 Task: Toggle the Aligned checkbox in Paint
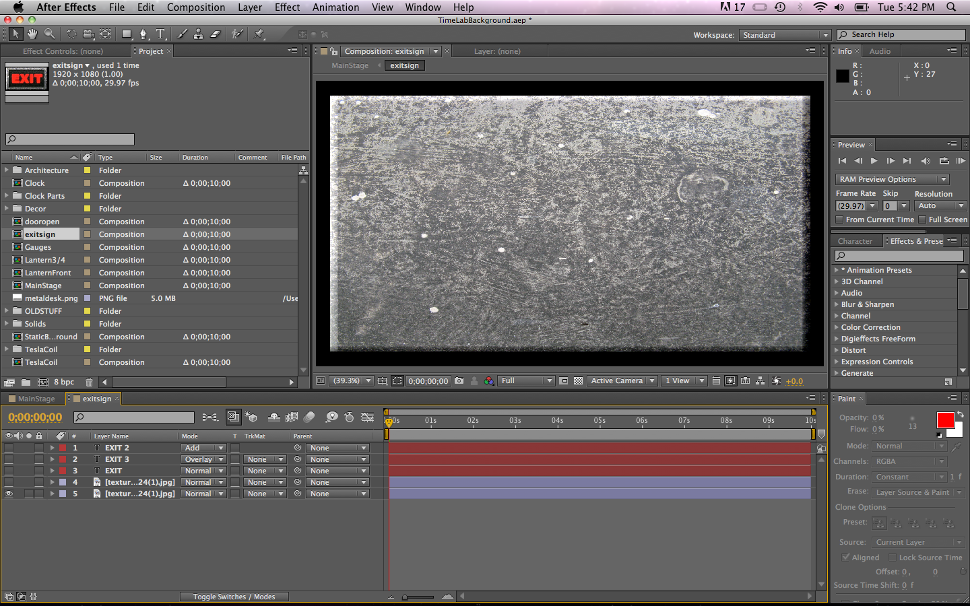click(x=845, y=558)
